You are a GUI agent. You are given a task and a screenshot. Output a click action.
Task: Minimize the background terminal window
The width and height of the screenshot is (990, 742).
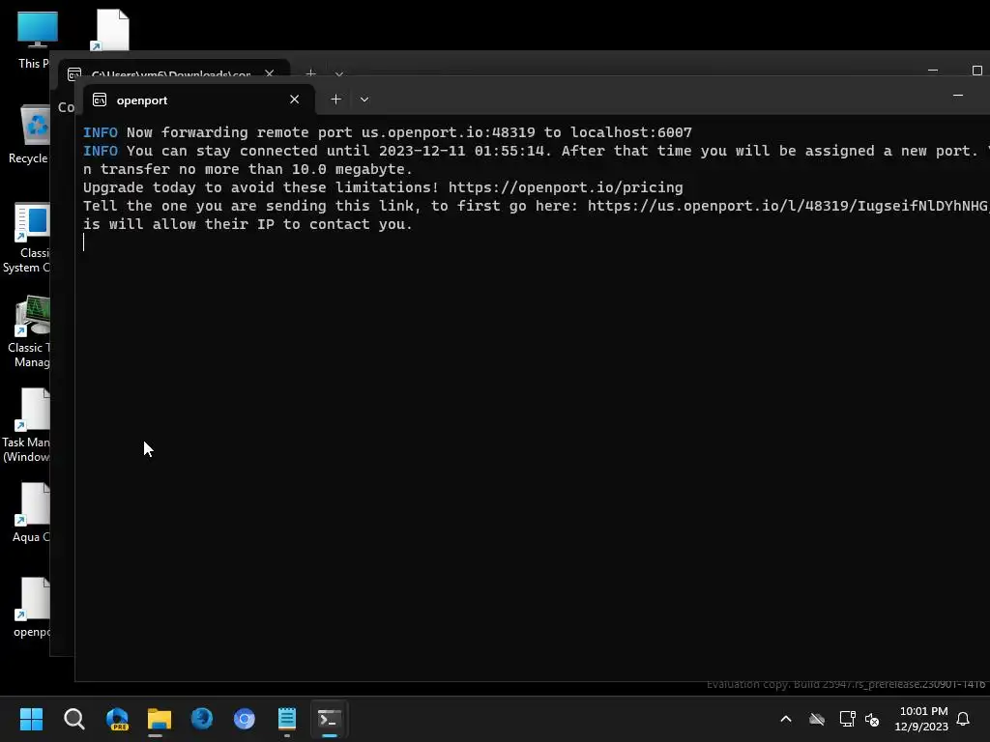[x=933, y=70]
